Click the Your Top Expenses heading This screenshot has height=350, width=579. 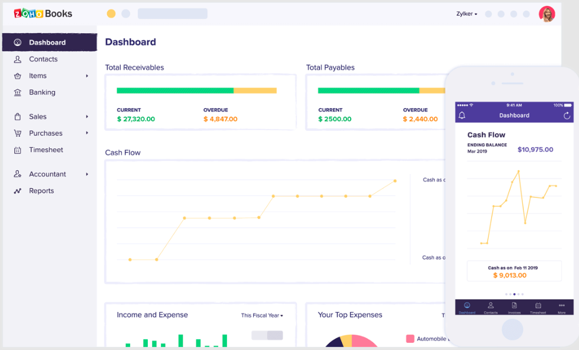pyautogui.click(x=350, y=315)
